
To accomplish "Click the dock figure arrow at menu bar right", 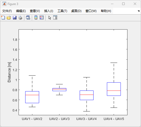I will point(138,11).
